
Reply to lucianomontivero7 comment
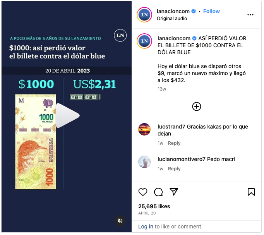[174, 169]
